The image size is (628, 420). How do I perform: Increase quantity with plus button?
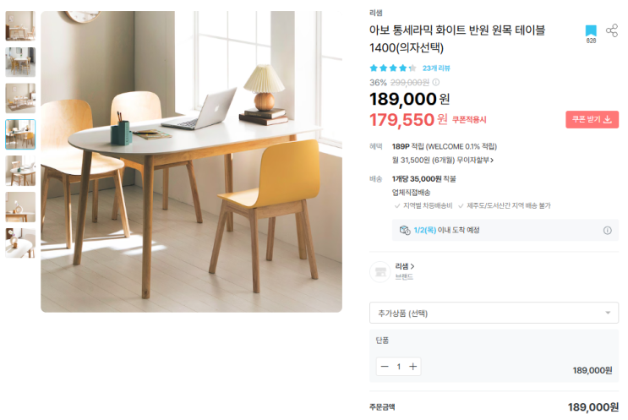coord(413,367)
